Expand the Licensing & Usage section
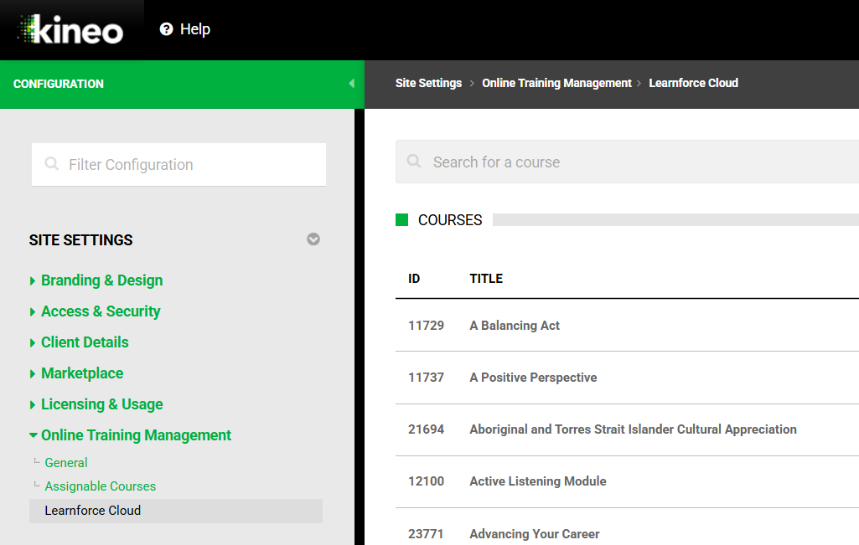The width and height of the screenshot is (859, 545). click(101, 404)
